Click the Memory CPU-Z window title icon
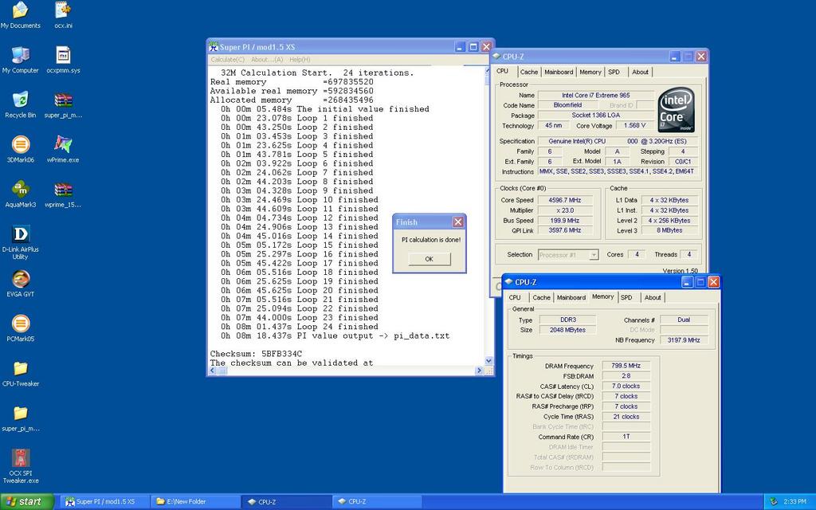 tap(508, 282)
